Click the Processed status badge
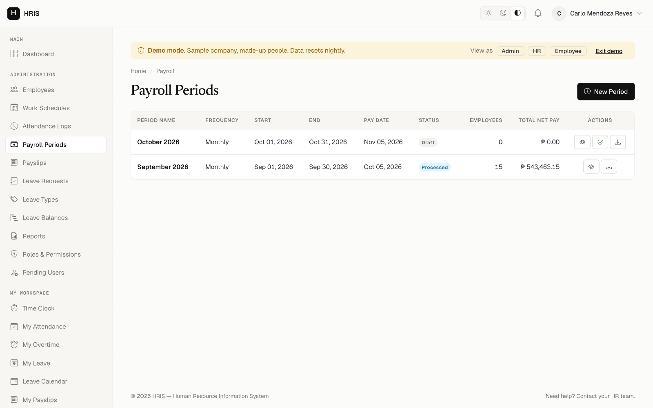 (435, 167)
